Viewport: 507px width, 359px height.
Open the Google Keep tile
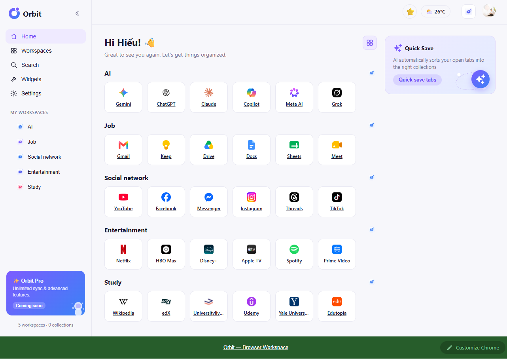166,150
